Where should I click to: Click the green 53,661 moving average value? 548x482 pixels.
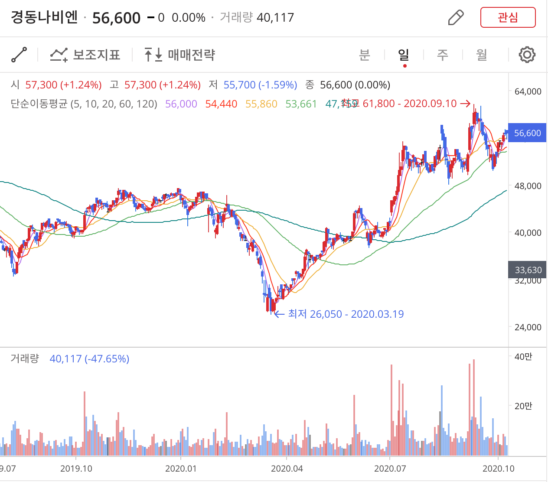[301, 104]
